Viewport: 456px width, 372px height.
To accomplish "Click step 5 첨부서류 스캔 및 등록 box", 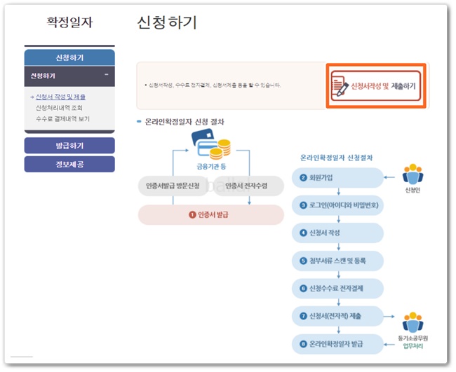I will (x=337, y=261).
